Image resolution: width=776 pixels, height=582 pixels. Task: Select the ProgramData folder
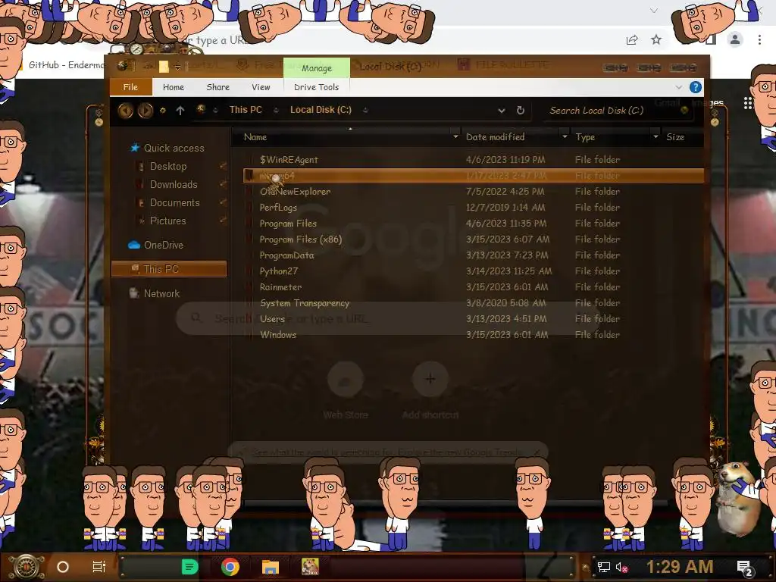tap(286, 255)
